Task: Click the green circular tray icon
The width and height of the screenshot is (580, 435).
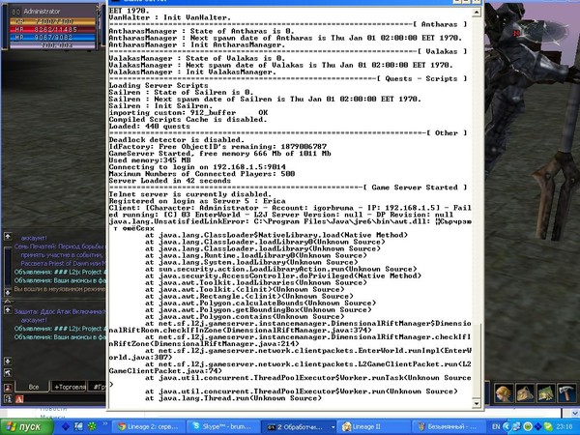Action: 528,427
